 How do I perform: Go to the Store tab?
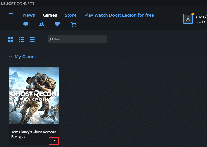coord(70,15)
